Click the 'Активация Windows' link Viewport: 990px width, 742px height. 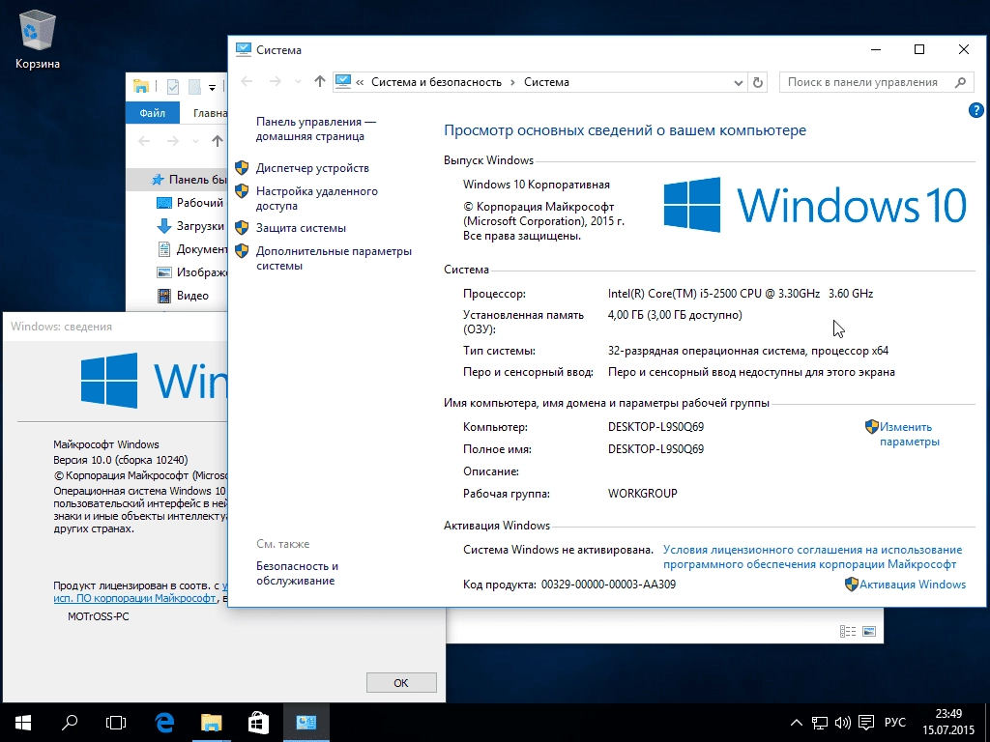(x=913, y=585)
